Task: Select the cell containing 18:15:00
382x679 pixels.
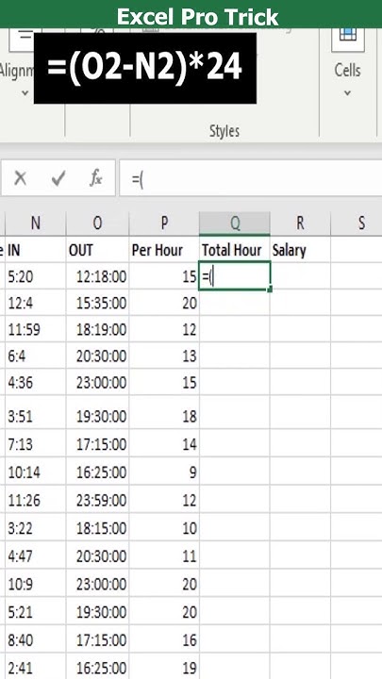Action: point(97,528)
